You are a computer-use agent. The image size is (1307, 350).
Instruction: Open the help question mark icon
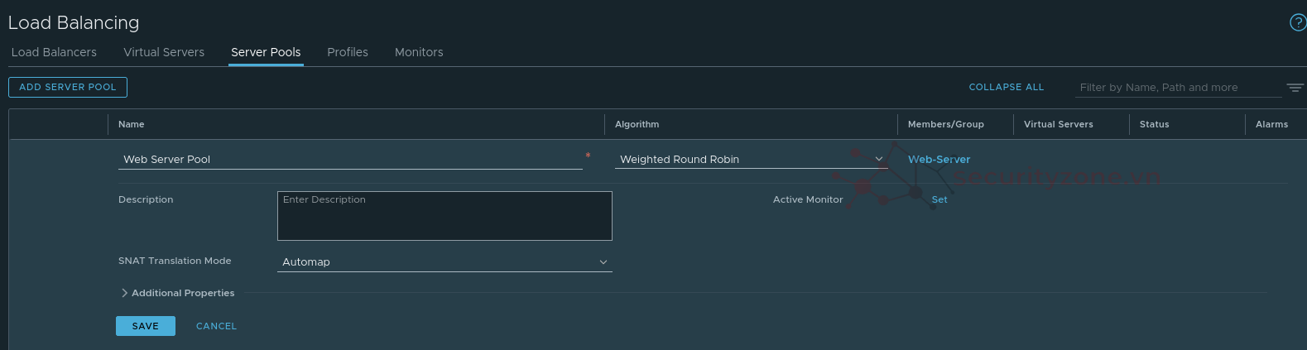1297,22
